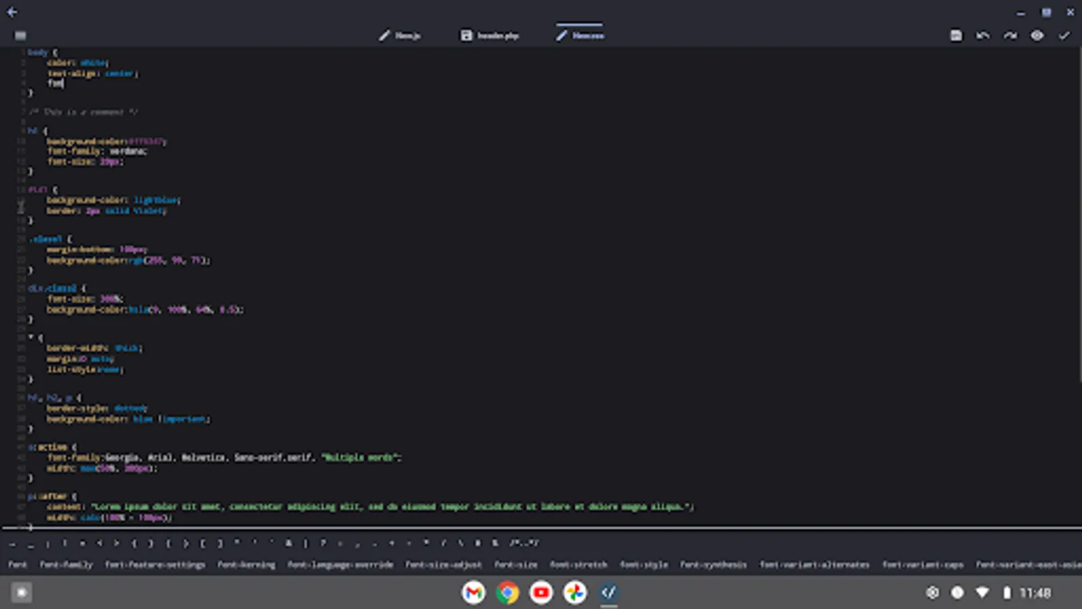Open Gmail from the shelf
The image size is (1082, 609).
coord(473,593)
